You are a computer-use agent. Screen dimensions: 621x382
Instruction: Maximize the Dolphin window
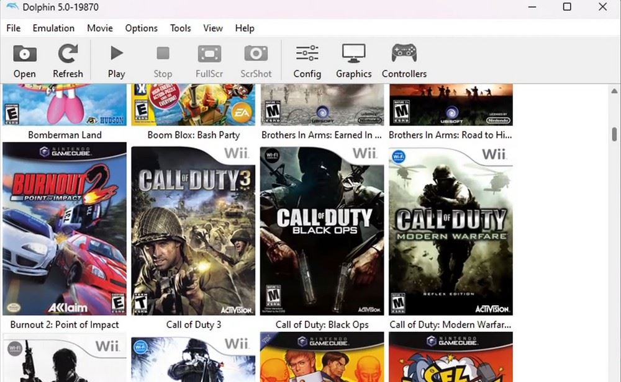567,7
